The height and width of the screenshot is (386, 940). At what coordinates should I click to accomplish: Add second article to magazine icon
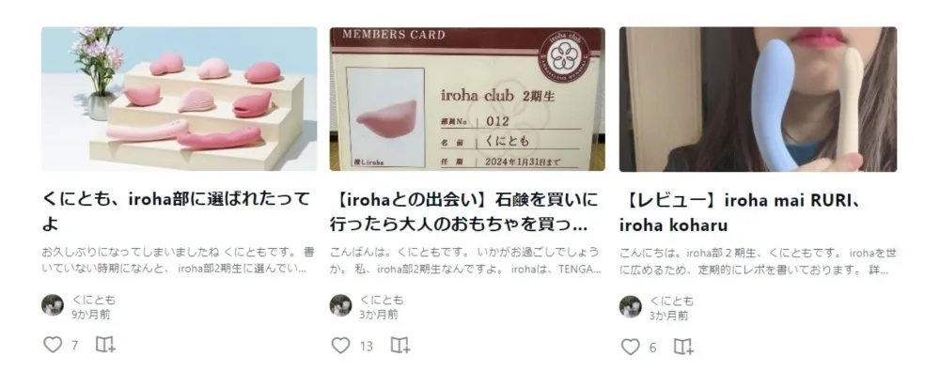[399, 346]
